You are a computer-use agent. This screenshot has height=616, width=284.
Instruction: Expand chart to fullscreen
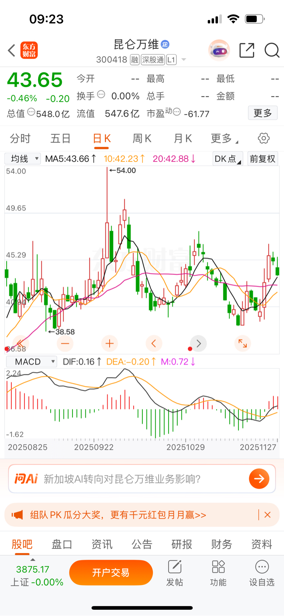pyautogui.click(x=243, y=344)
